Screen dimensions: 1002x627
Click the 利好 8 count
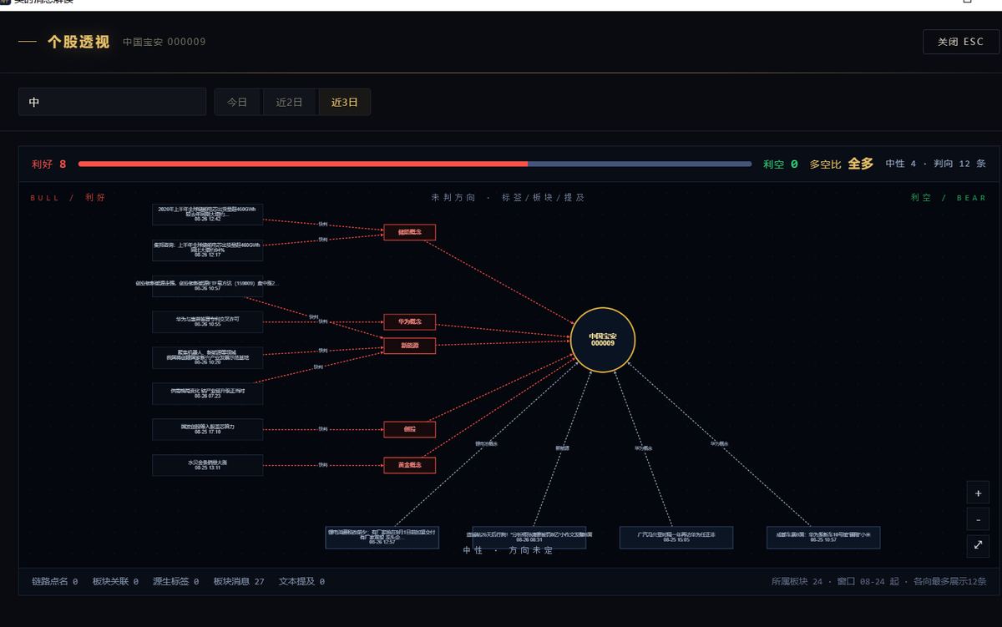(48, 164)
